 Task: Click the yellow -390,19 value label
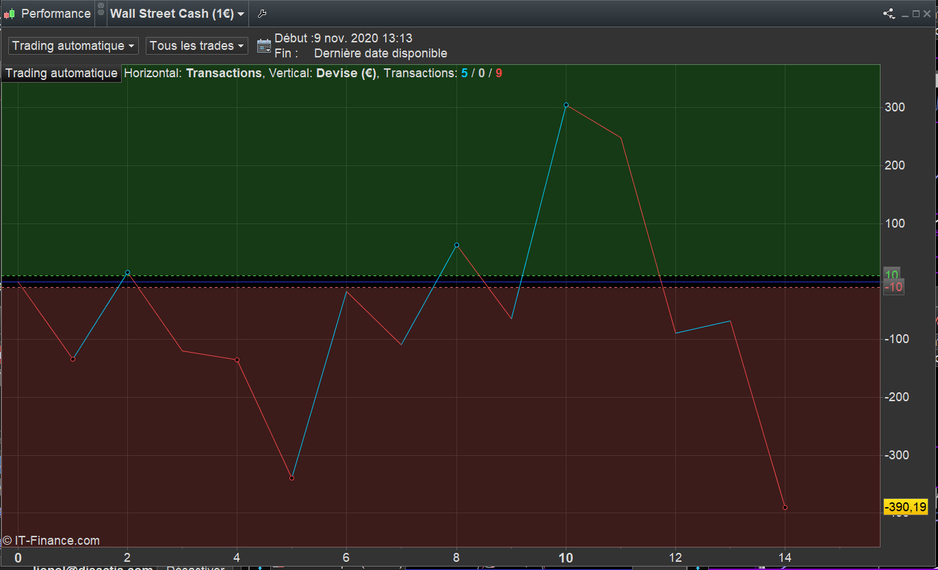point(905,507)
